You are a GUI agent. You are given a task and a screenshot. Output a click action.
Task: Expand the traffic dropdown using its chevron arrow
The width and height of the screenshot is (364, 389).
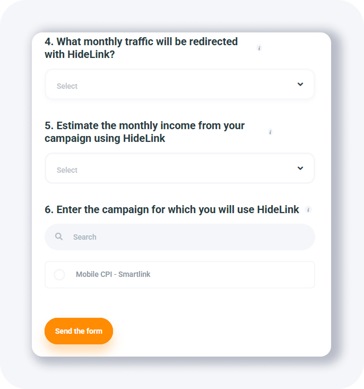[300, 84]
